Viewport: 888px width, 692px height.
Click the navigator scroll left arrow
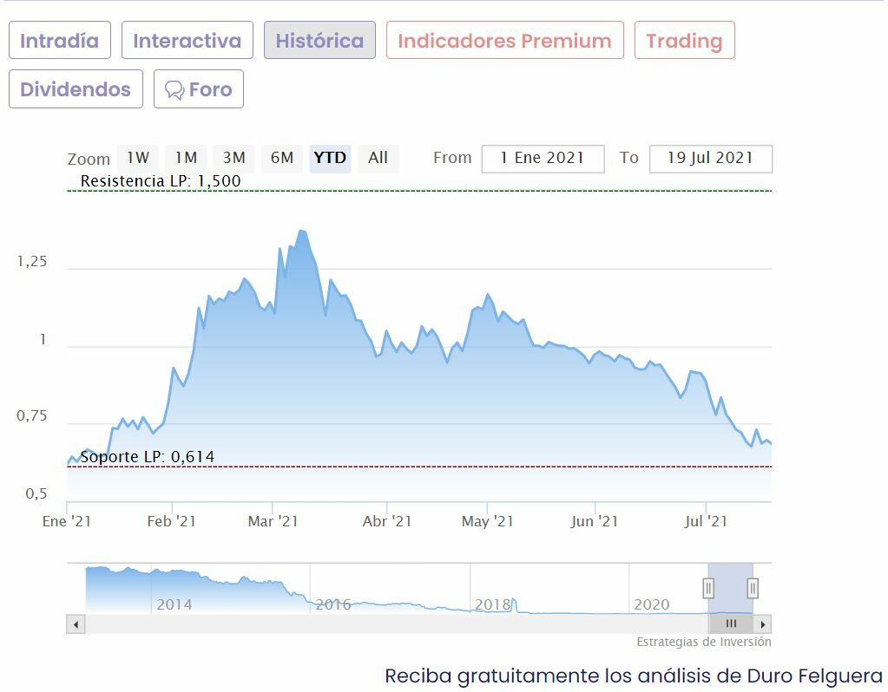(76, 624)
